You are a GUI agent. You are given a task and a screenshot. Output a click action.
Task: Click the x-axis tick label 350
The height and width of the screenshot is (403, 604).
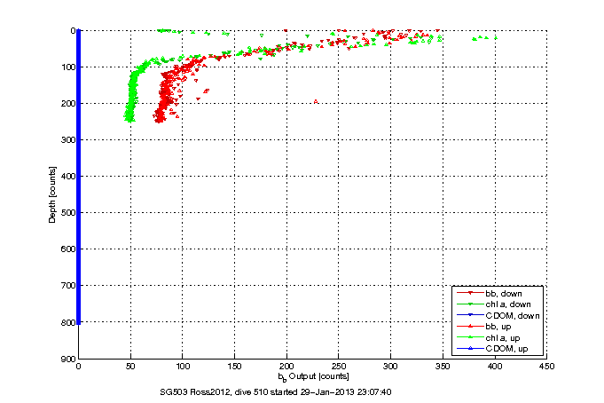click(443, 367)
